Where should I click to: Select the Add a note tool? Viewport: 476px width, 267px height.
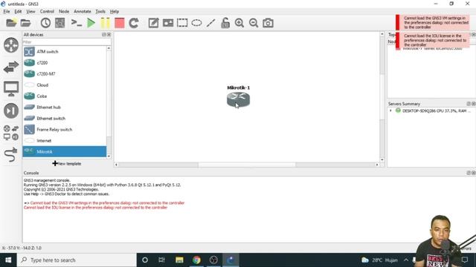tap(153, 23)
